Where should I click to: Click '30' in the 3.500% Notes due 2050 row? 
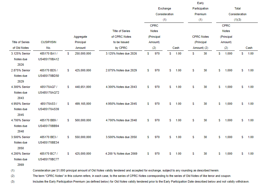(x=205, y=137)
